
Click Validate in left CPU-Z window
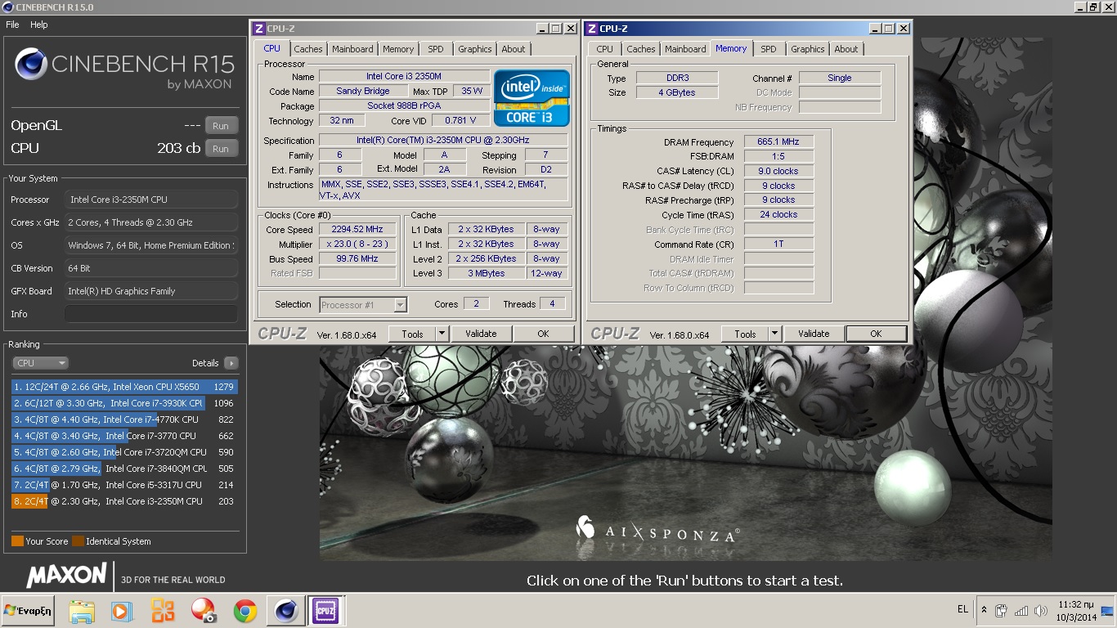pos(481,334)
